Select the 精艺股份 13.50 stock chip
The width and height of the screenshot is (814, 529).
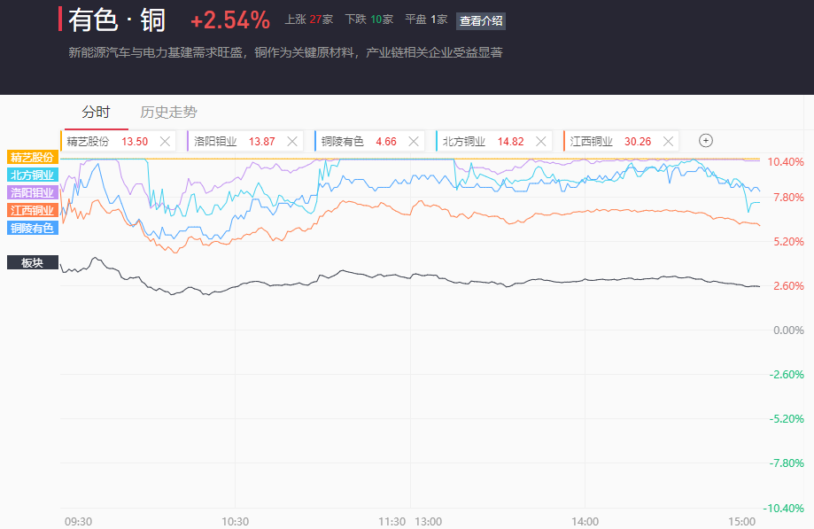[x=106, y=141]
